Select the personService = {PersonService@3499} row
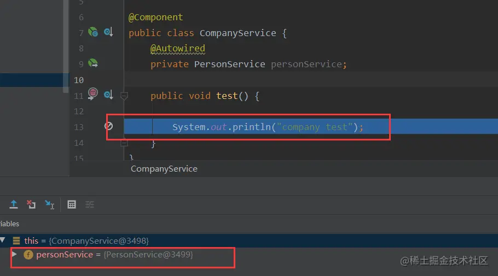The width and height of the screenshot is (498, 276). 249,255
